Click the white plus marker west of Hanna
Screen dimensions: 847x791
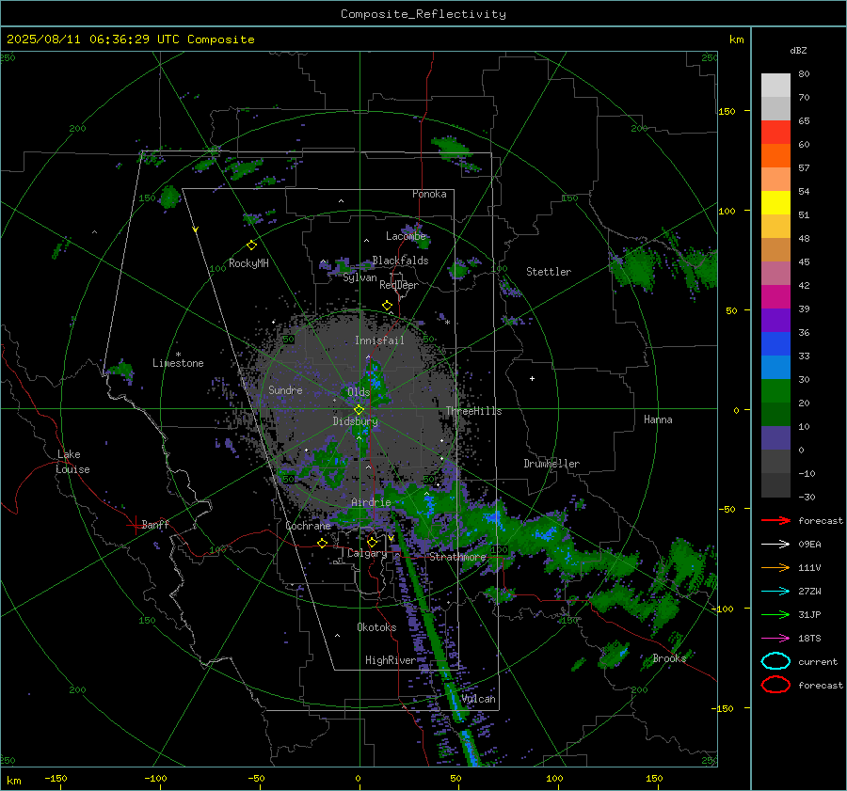click(532, 378)
